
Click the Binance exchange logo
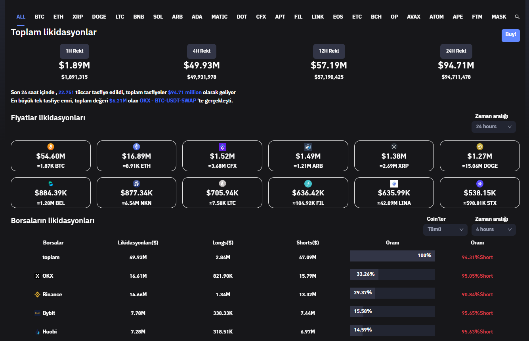[38, 295]
